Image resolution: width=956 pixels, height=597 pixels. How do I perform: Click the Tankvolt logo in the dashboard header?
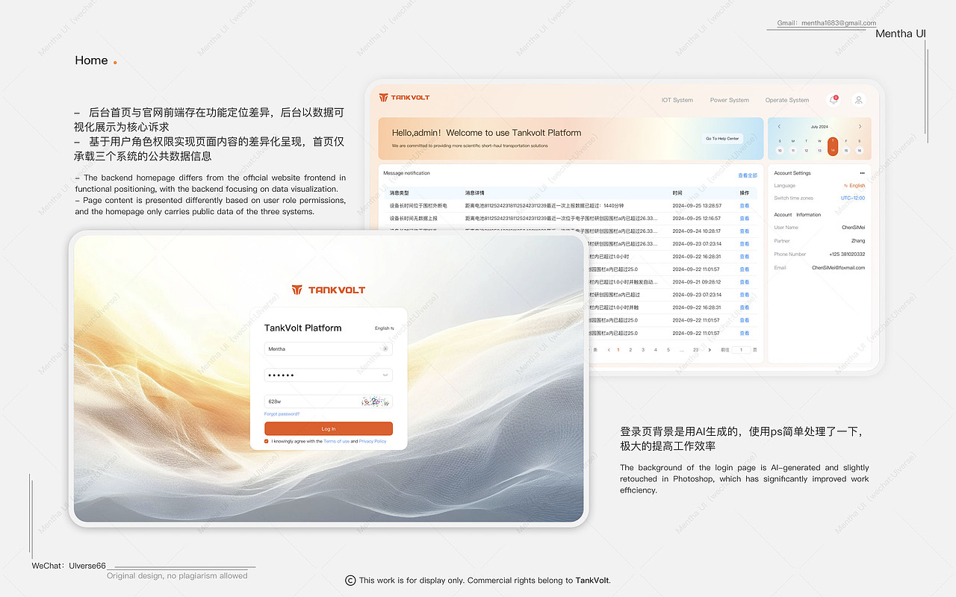click(x=404, y=97)
